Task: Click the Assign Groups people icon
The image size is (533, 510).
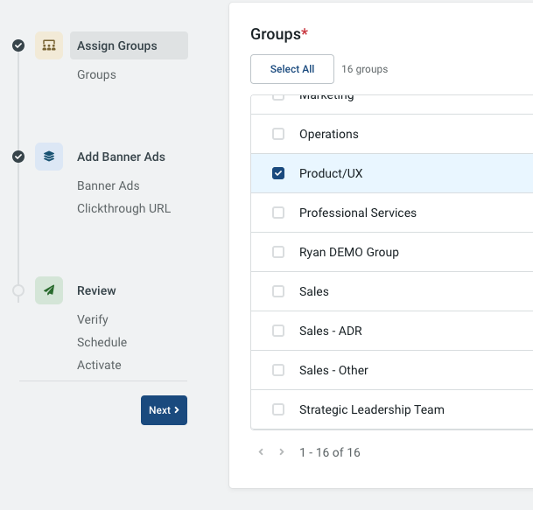Action: [x=49, y=45]
